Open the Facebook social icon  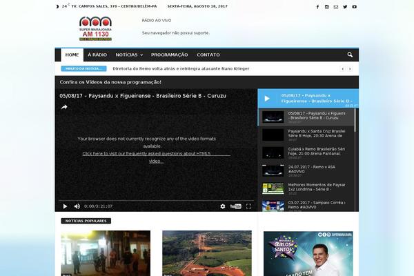point(317,7)
